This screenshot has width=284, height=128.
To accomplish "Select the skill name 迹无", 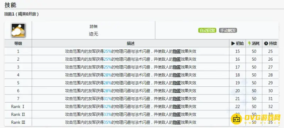I will tap(93, 34).
